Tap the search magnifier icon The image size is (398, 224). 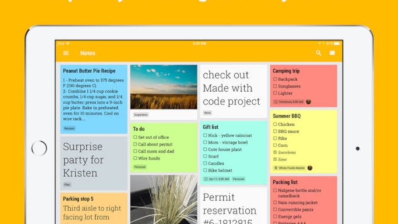(x=318, y=53)
